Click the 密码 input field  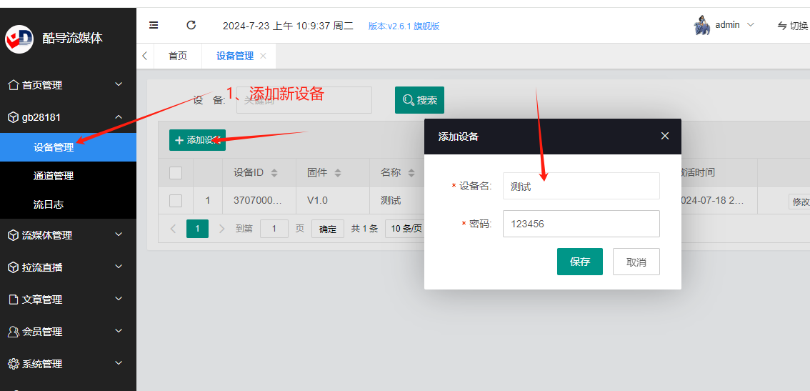point(581,224)
